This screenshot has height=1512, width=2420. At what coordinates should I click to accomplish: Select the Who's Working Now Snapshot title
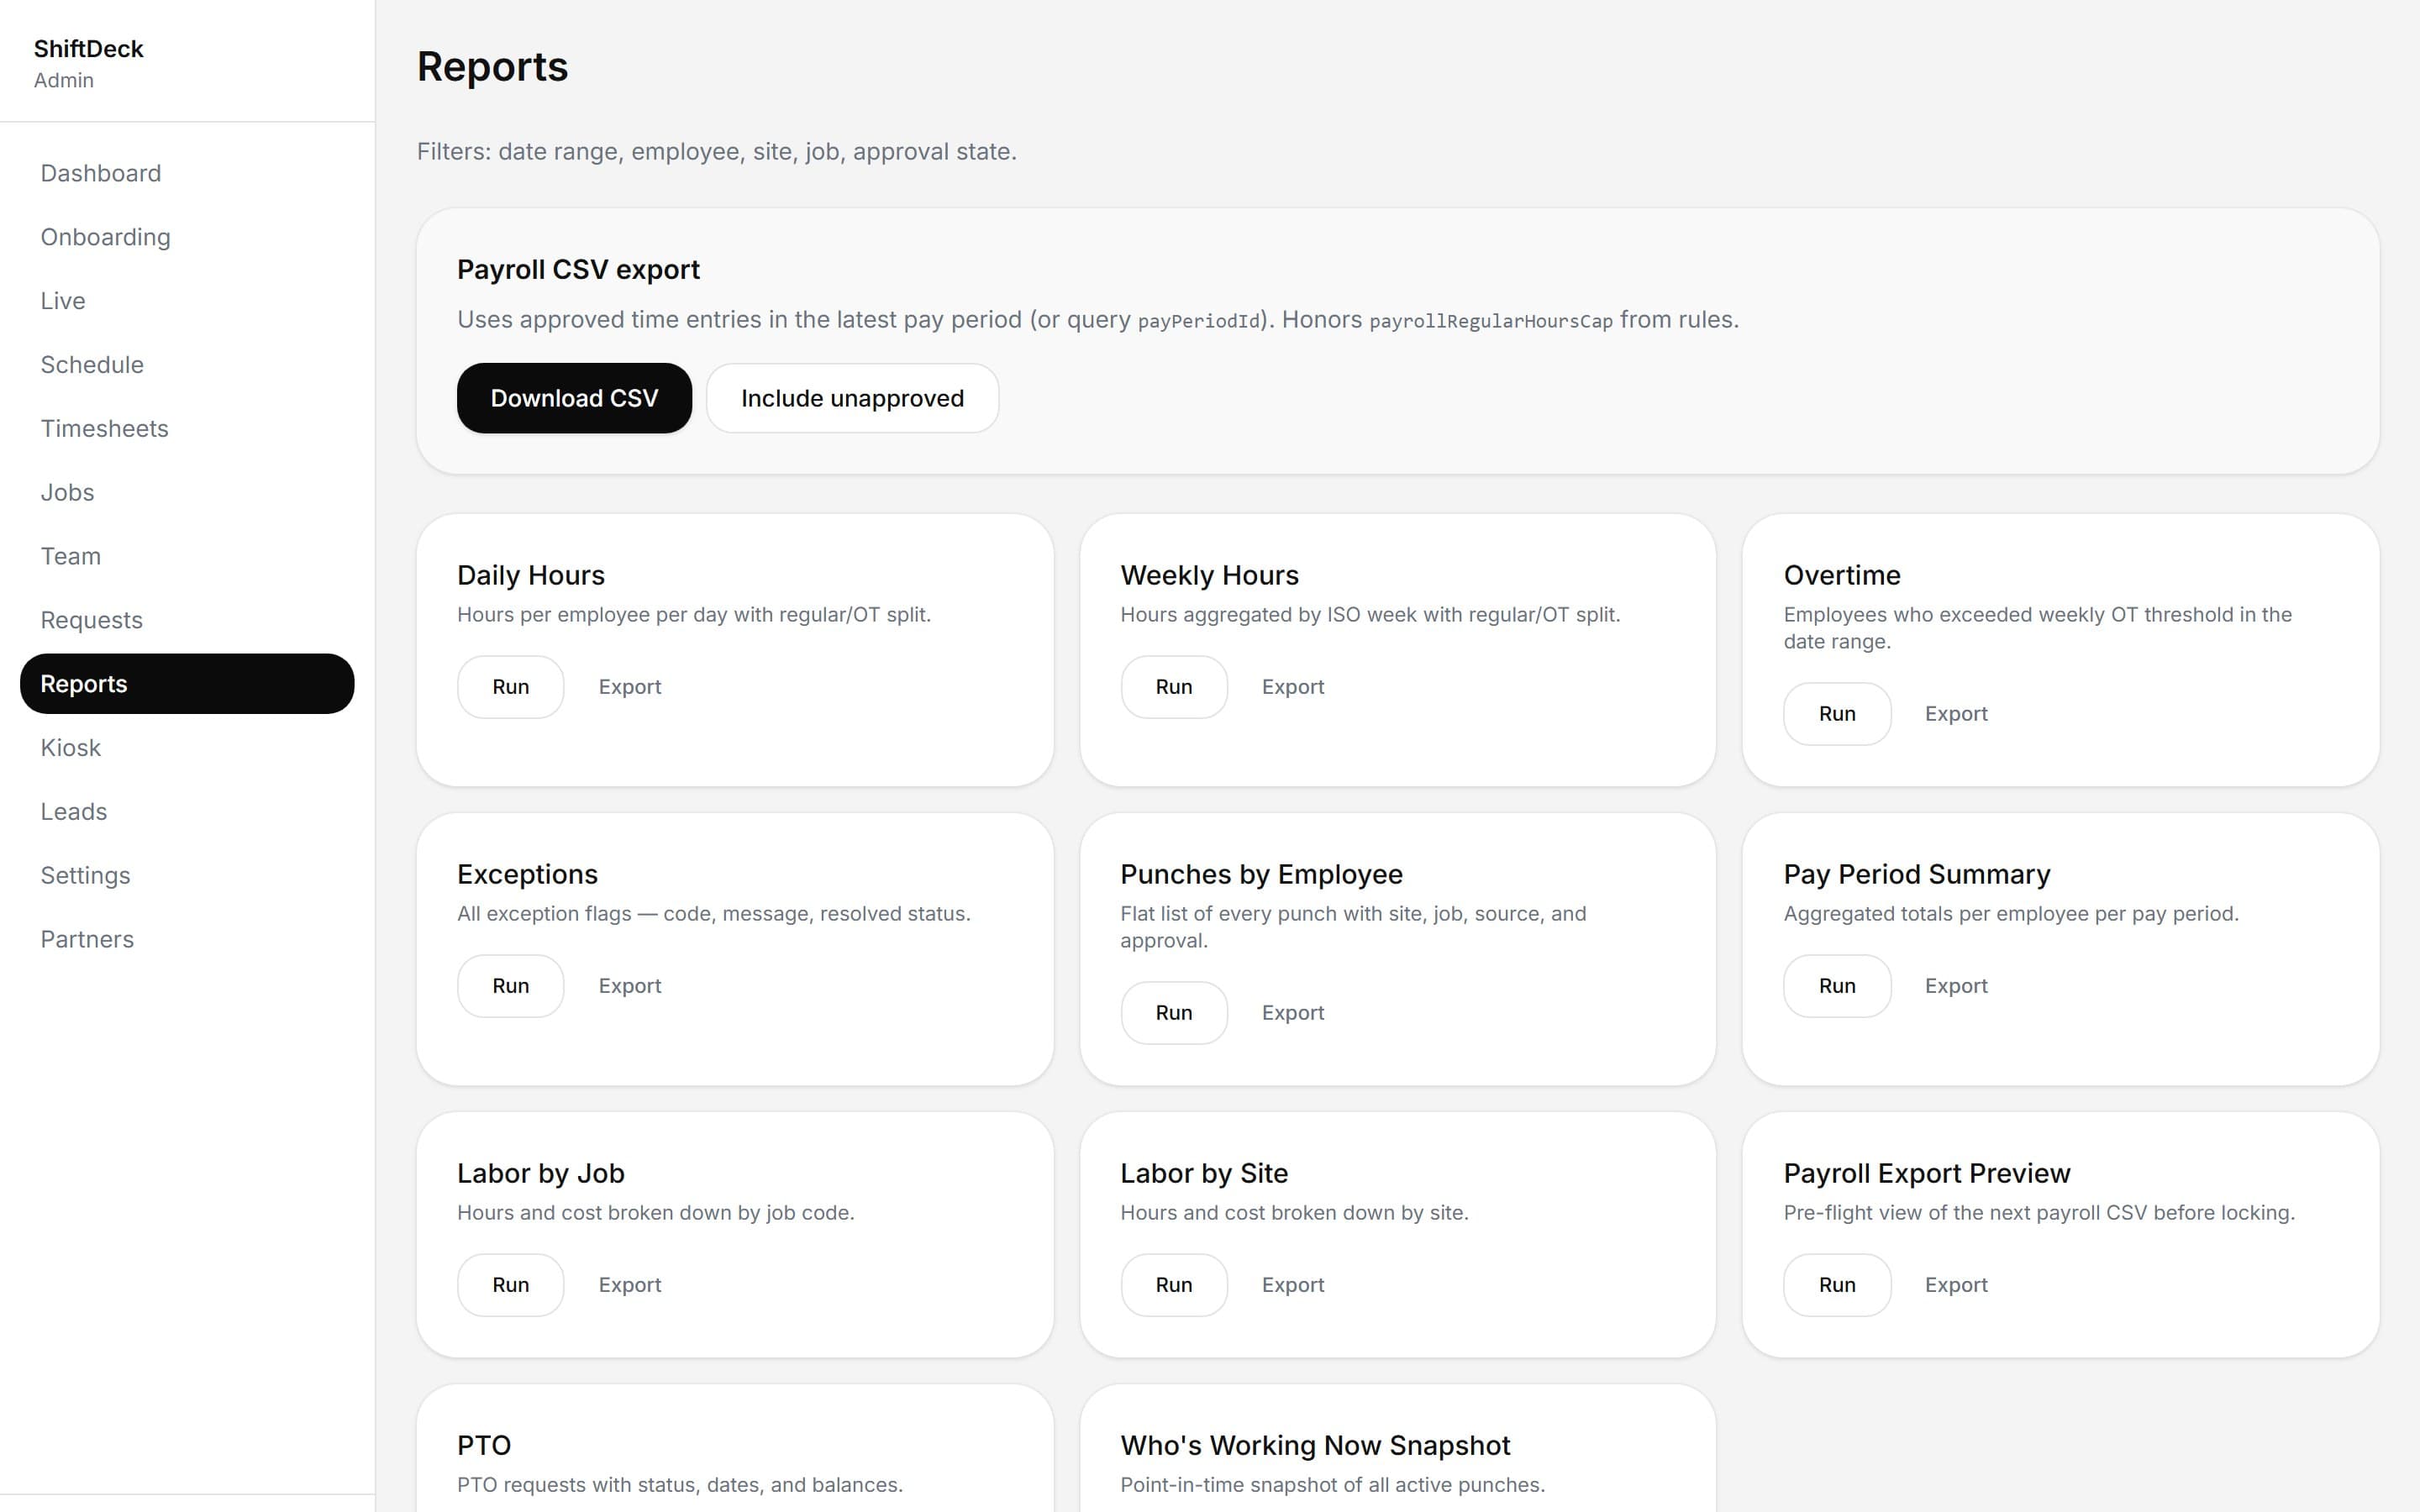pyautogui.click(x=1315, y=1446)
